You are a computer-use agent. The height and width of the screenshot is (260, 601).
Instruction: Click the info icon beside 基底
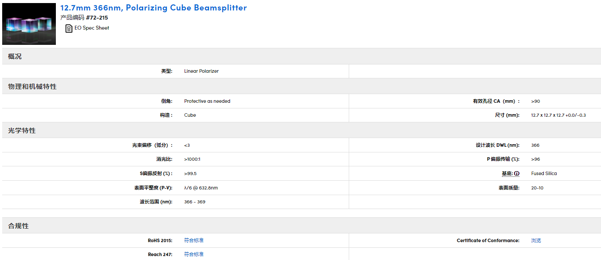pyautogui.click(x=517, y=173)
